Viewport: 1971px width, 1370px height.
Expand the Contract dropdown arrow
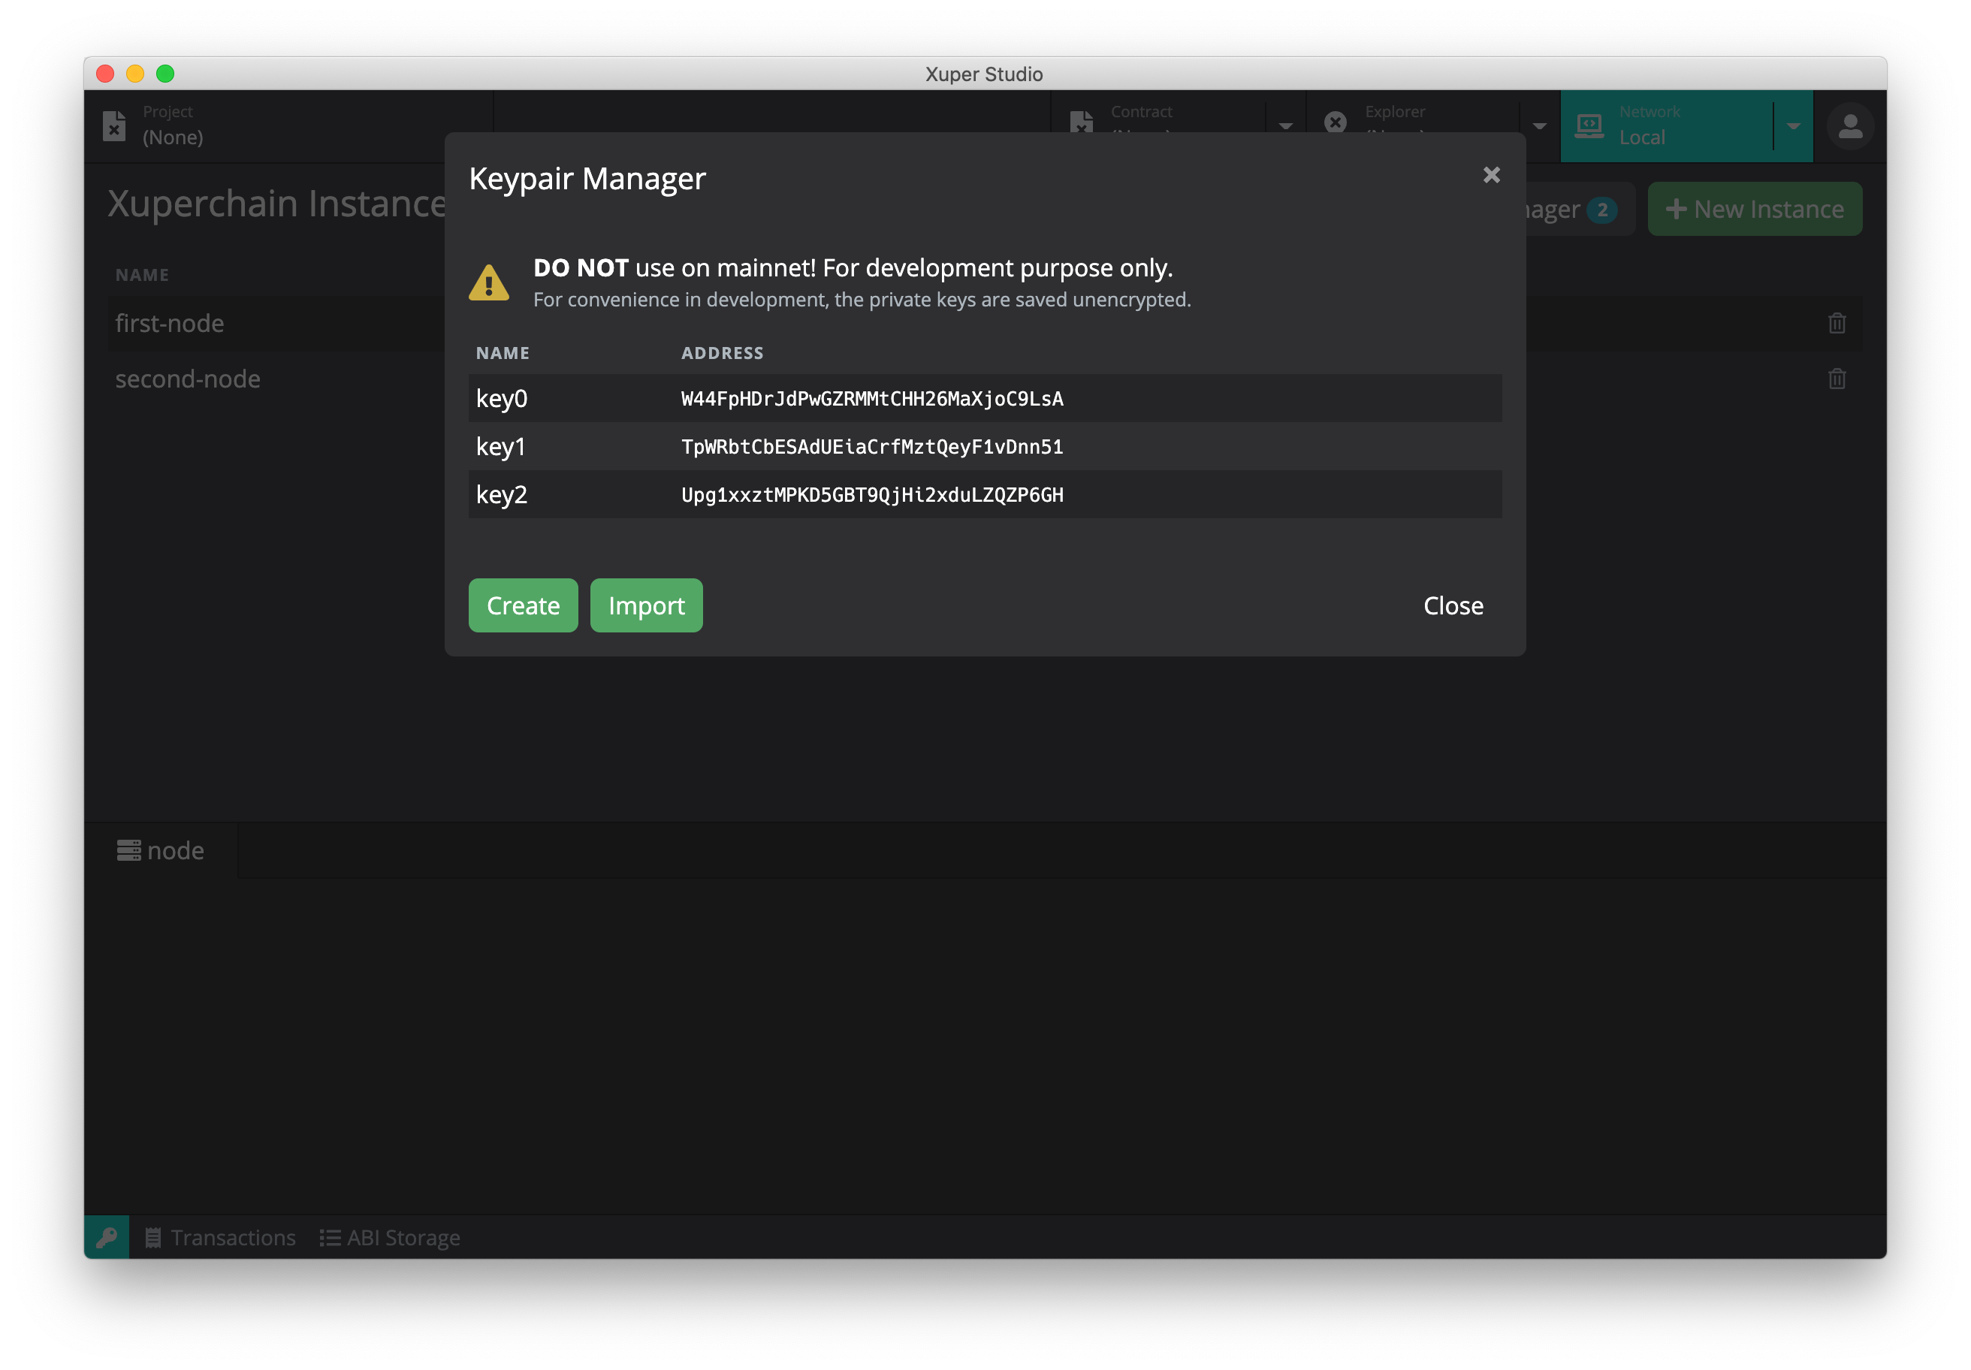1285,126
